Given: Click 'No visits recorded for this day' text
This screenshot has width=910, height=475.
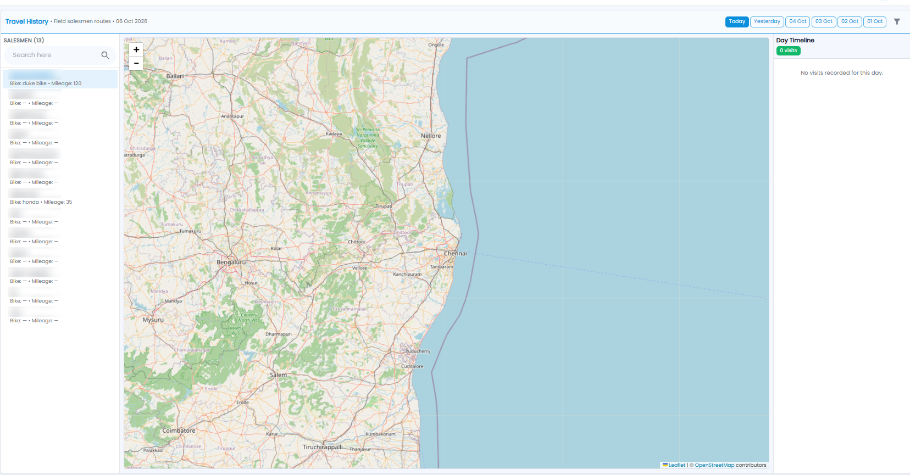Looking at the screenshot, I should (841, 72).
